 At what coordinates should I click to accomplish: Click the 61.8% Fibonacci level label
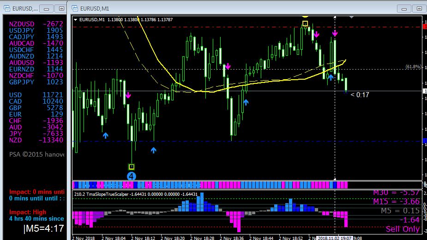tap(413, 67)
